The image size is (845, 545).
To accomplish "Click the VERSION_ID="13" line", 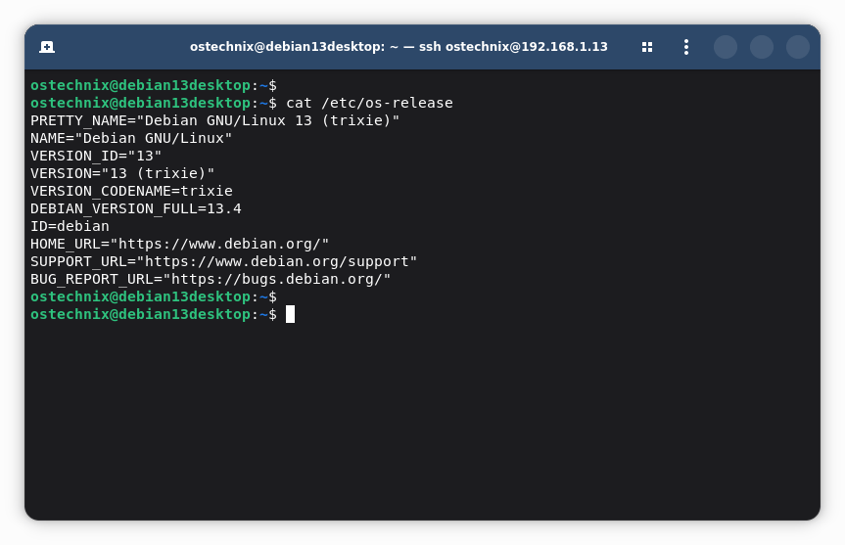I will point(96,157).
